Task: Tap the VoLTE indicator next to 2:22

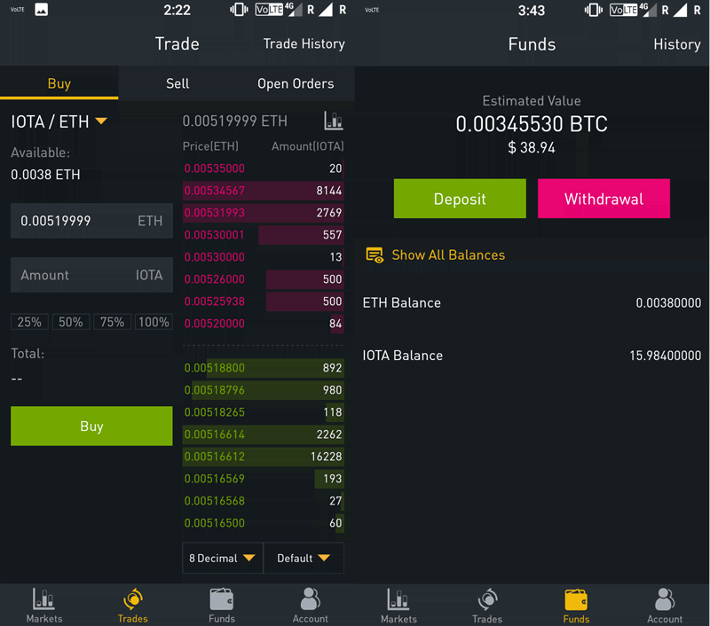Action: tap(269, 10)
